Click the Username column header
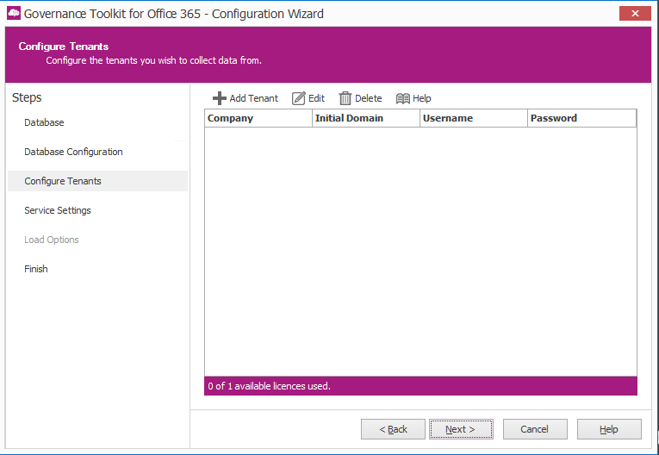659x455 pixels. (x=473, y=118)
